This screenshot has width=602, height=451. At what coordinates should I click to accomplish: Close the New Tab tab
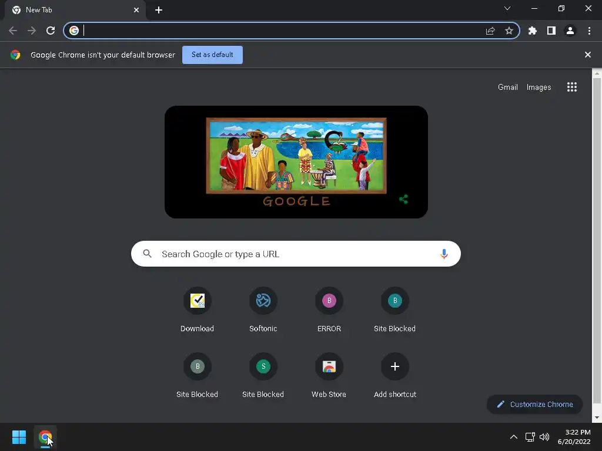(136, 10)
